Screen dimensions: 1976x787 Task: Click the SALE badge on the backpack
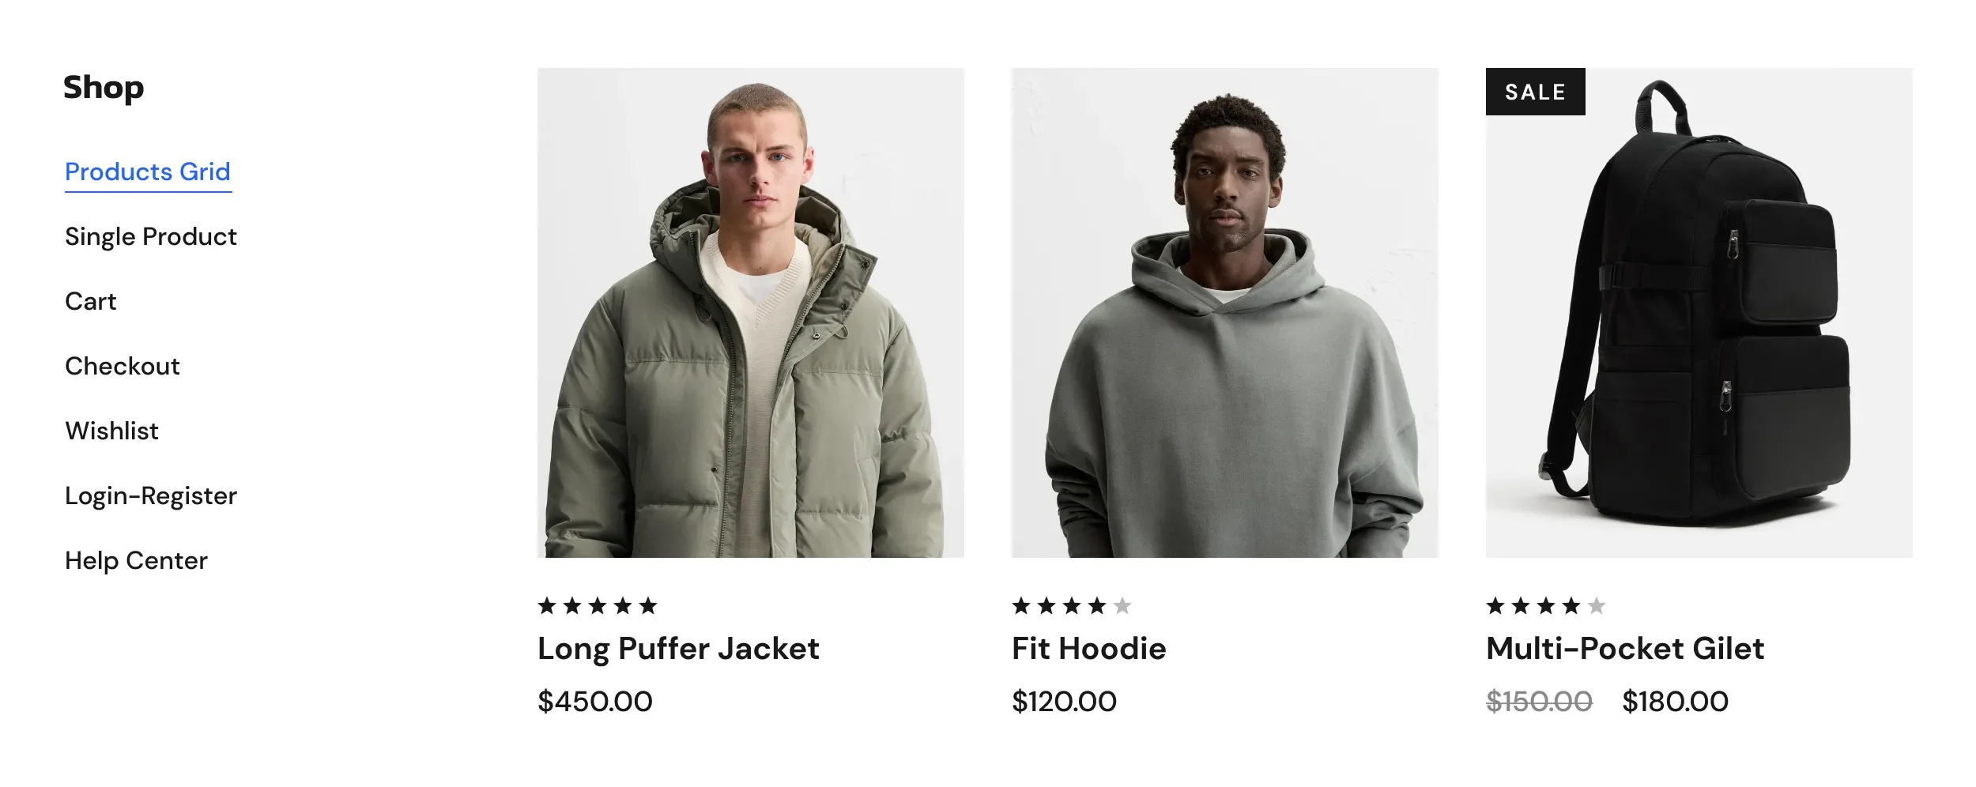[1535, 92]
